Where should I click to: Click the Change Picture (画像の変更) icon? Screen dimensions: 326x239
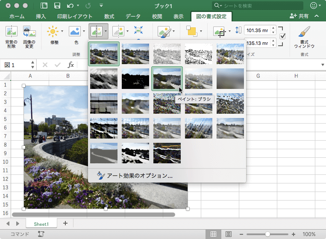point(29,31)
